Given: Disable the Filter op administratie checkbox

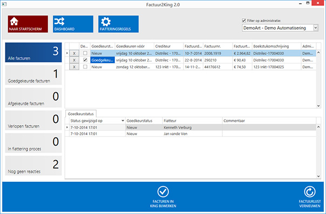Looking at the screenshot, I should [244, 20].
